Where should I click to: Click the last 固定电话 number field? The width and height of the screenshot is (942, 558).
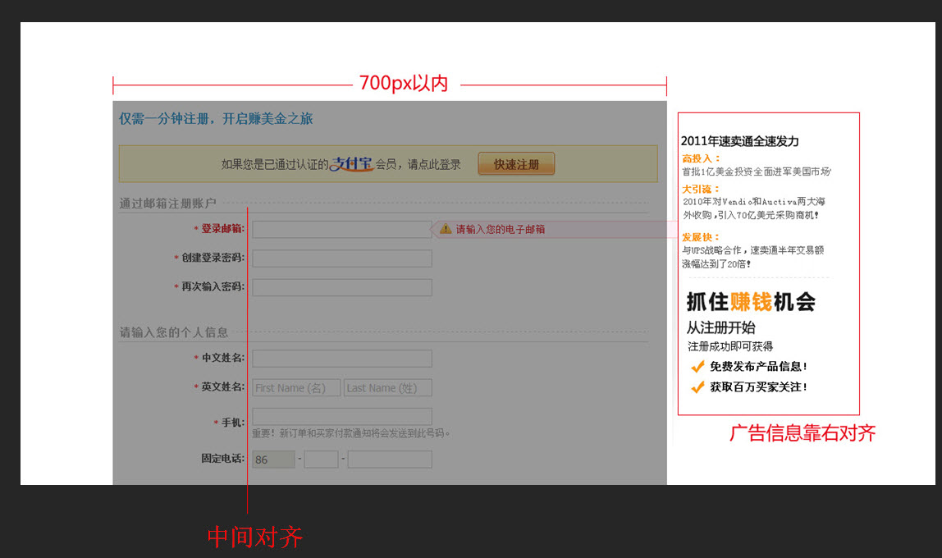pos(390,460)
